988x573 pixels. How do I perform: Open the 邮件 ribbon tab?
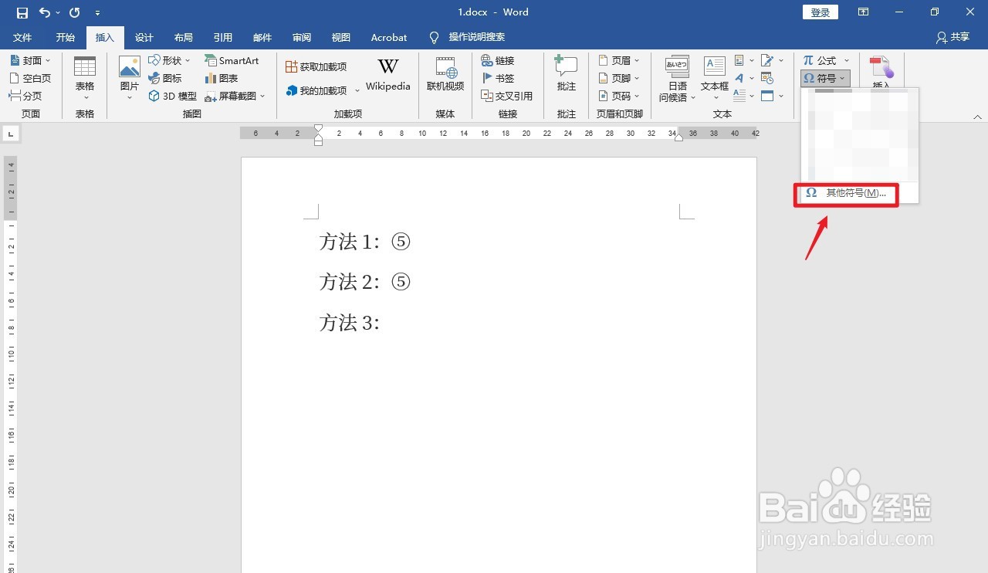(x=262, y=37)
